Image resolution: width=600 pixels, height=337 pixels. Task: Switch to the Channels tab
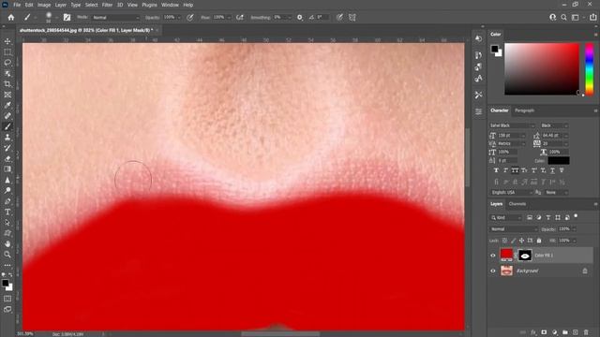[x=517, y=204]
